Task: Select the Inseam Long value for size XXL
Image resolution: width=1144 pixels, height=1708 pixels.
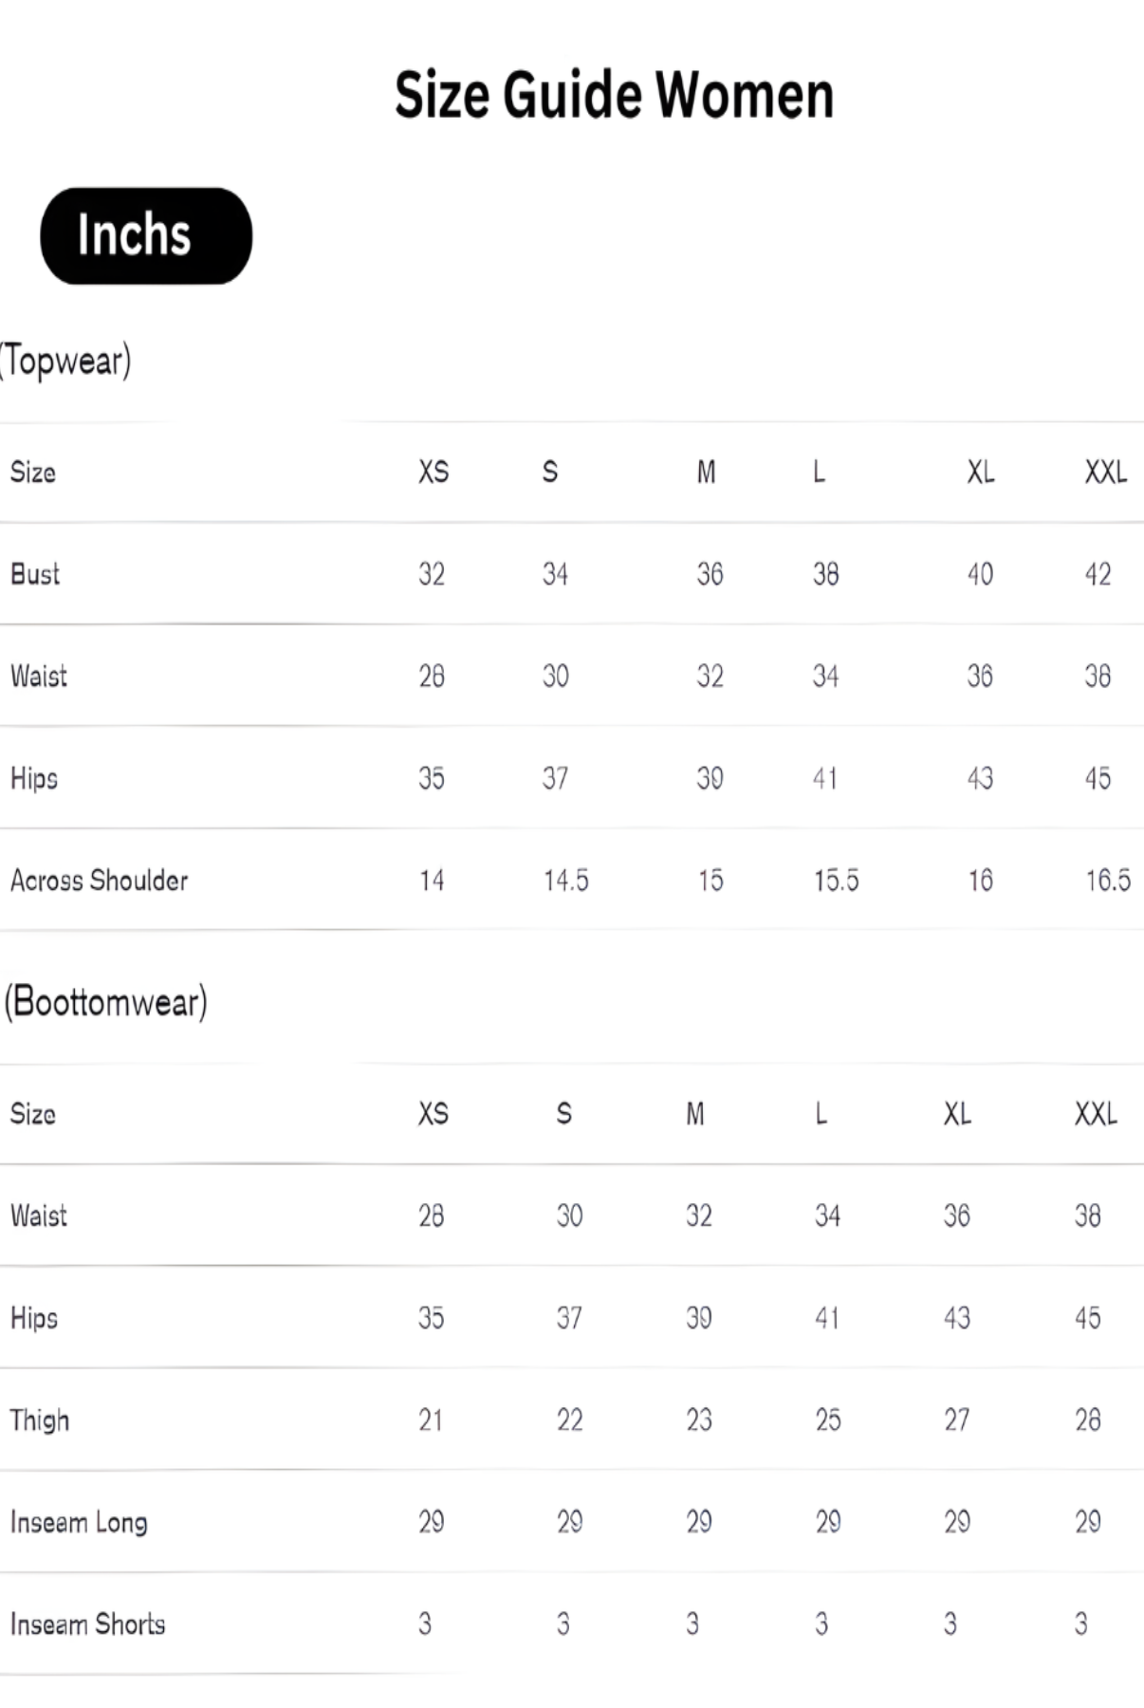Action: point(1087,1522)
